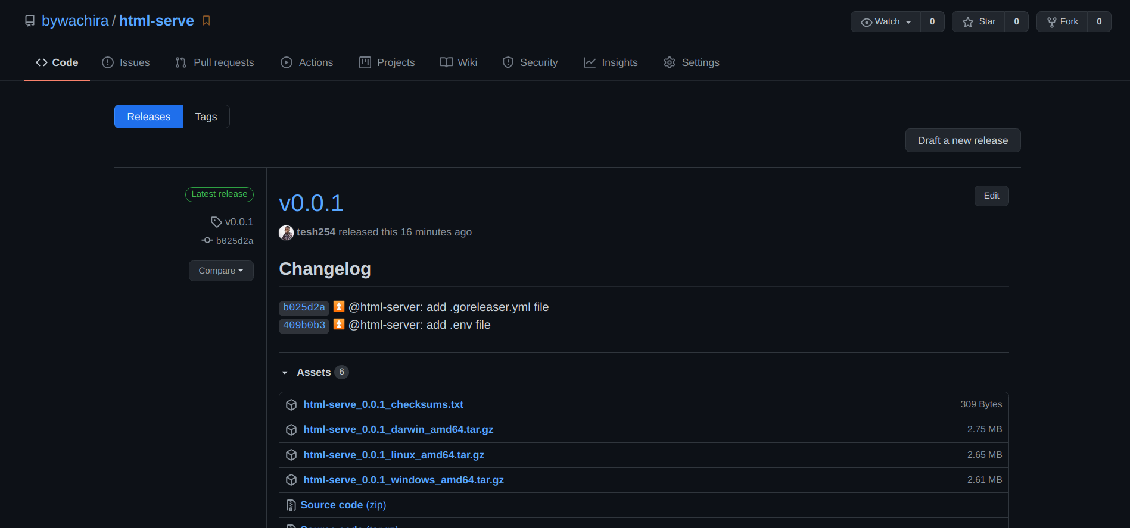
Task: Download html-serve_0.0.1_linux_amd64.tar.gz
Action: point(394,455)
